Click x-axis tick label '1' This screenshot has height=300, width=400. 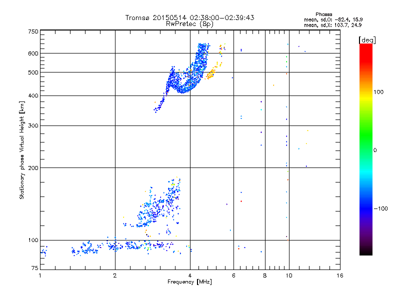40,275
